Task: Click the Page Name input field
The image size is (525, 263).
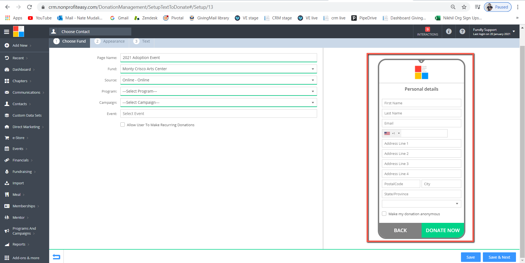Action: pos(219,58)
